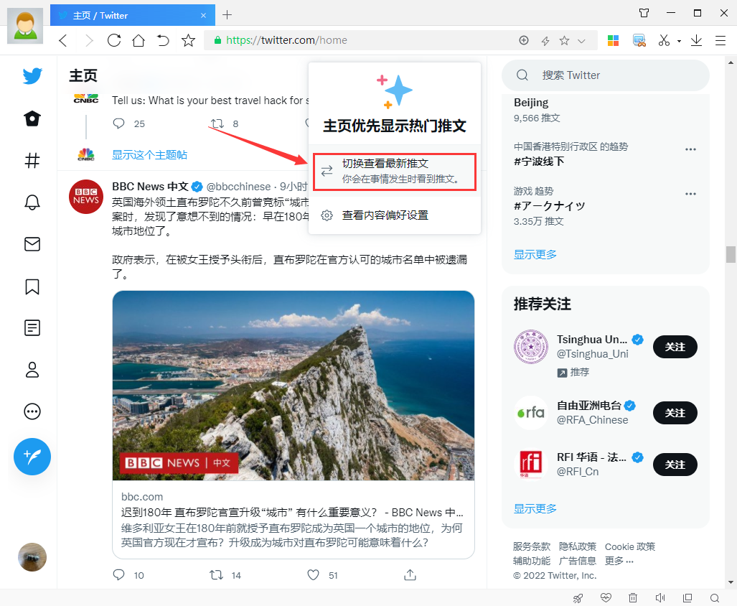
Task: Reply to the CNBC tweet with 25 replies
Action: click(119, 123)
